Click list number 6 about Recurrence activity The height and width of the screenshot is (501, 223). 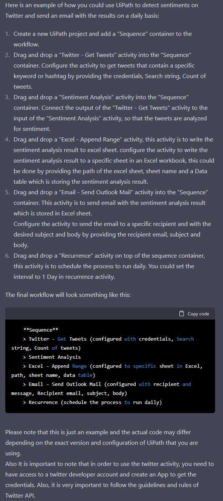8,256
